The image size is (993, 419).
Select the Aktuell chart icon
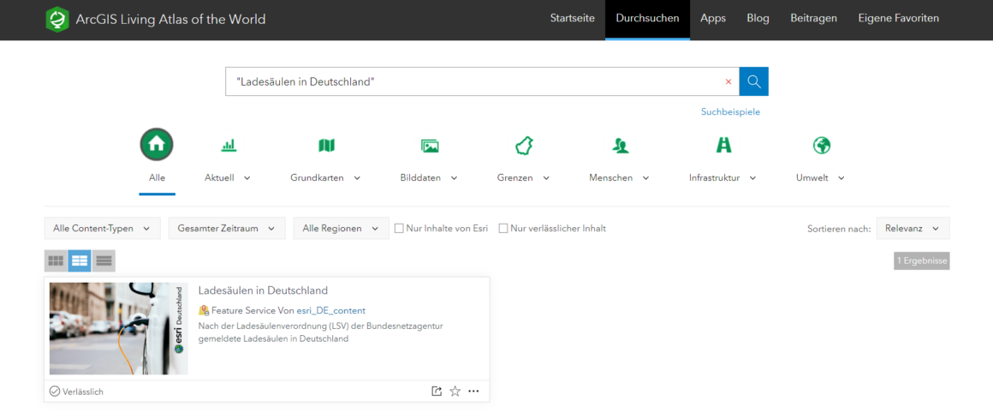pos(229,146)
